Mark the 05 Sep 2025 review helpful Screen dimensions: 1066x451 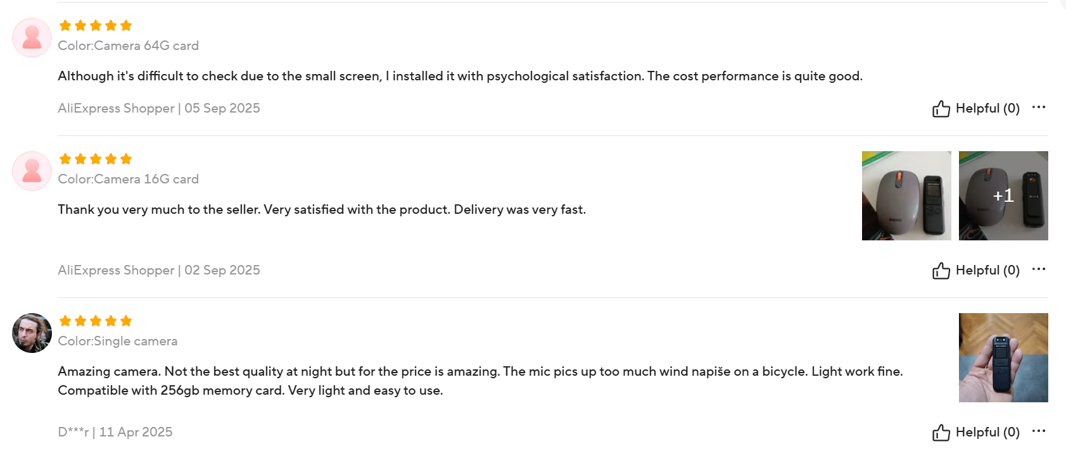click(975, 109)
